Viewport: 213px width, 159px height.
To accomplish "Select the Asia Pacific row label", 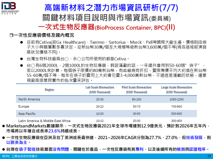I will point(27,114).
